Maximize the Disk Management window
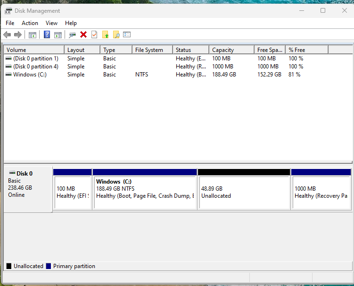 point(323,10)
